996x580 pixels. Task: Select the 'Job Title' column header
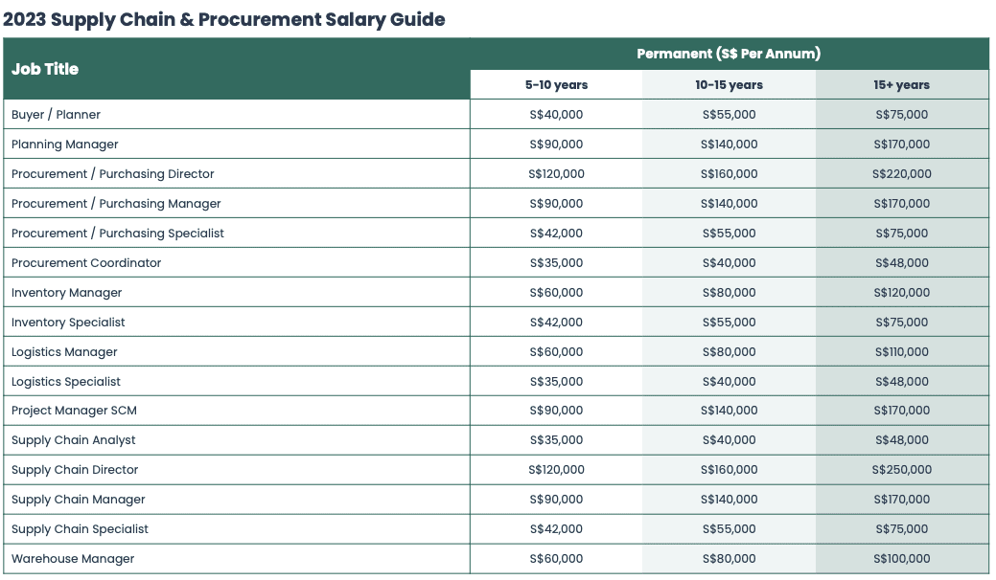[45, 69]
